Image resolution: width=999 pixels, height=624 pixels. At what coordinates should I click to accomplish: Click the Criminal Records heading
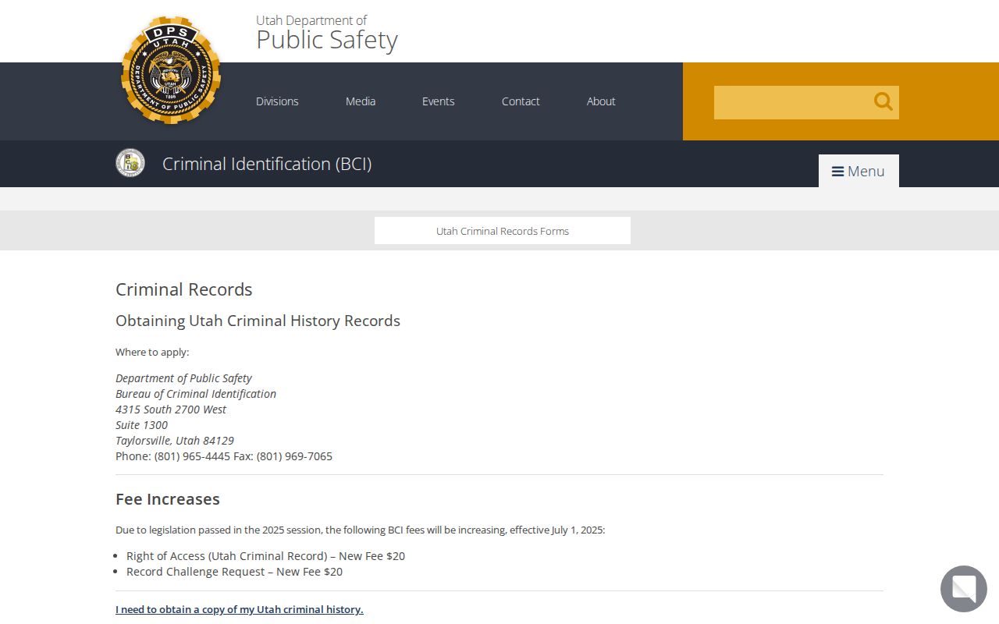tap(184, 289)
